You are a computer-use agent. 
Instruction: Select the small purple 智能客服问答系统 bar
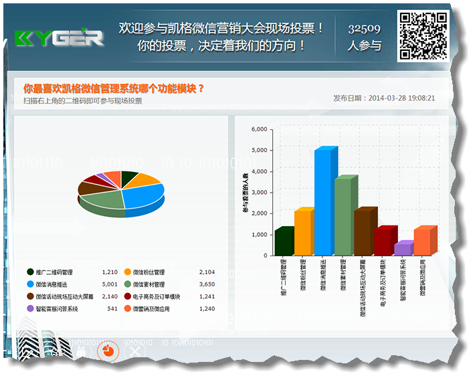click(402, 249)
